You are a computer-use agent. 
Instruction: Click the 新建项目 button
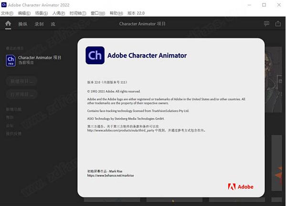tap(21, 81)
